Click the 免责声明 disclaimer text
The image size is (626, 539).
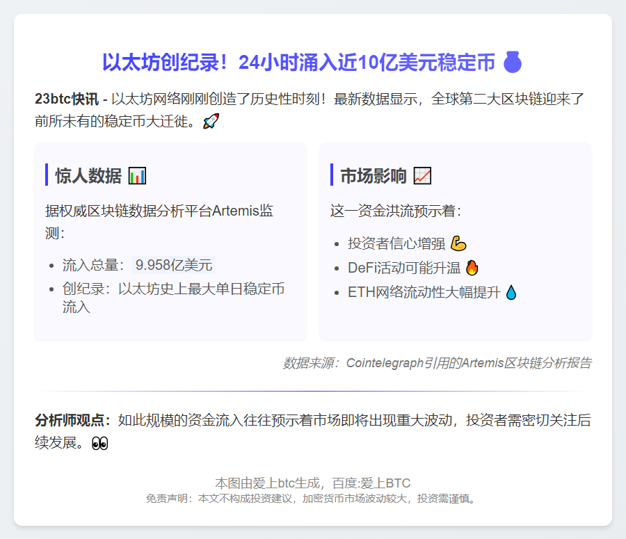coord(312,499)
